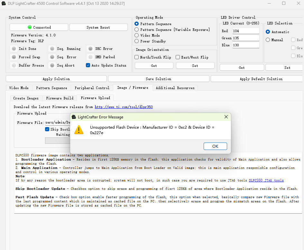Open the Peripheral Control tab
The image size is (304, 250).
tap(92, 88)
